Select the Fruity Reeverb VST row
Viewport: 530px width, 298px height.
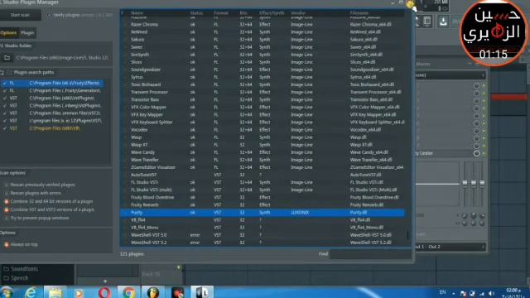click(x=263, y=204)
